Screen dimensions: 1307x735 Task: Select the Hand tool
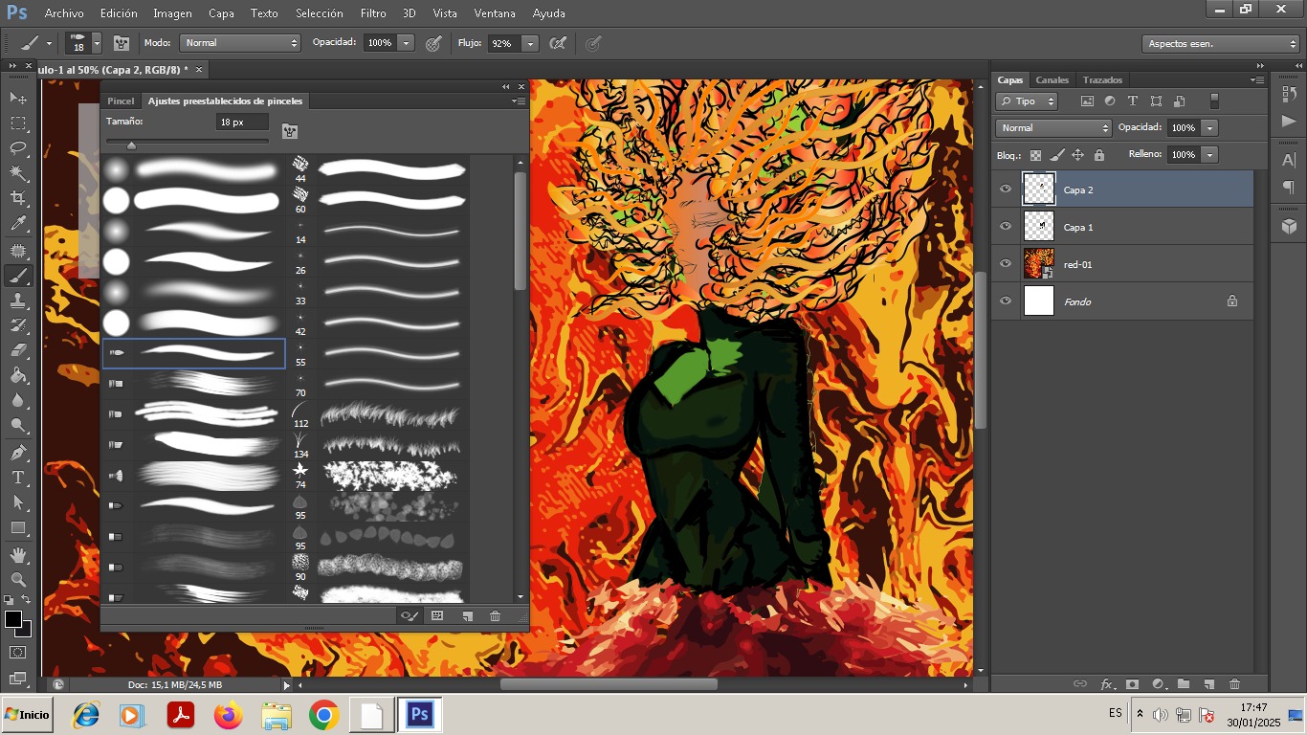coord(18,554)
